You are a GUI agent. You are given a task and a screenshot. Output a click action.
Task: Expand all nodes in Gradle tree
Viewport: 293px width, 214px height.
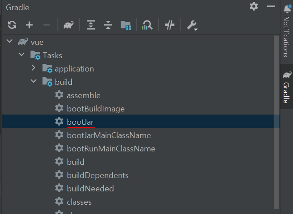[x=91, y=25]
